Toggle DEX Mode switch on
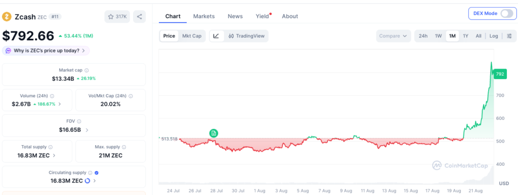The height and width of the screenshot is (195, 518). (507, 14)
